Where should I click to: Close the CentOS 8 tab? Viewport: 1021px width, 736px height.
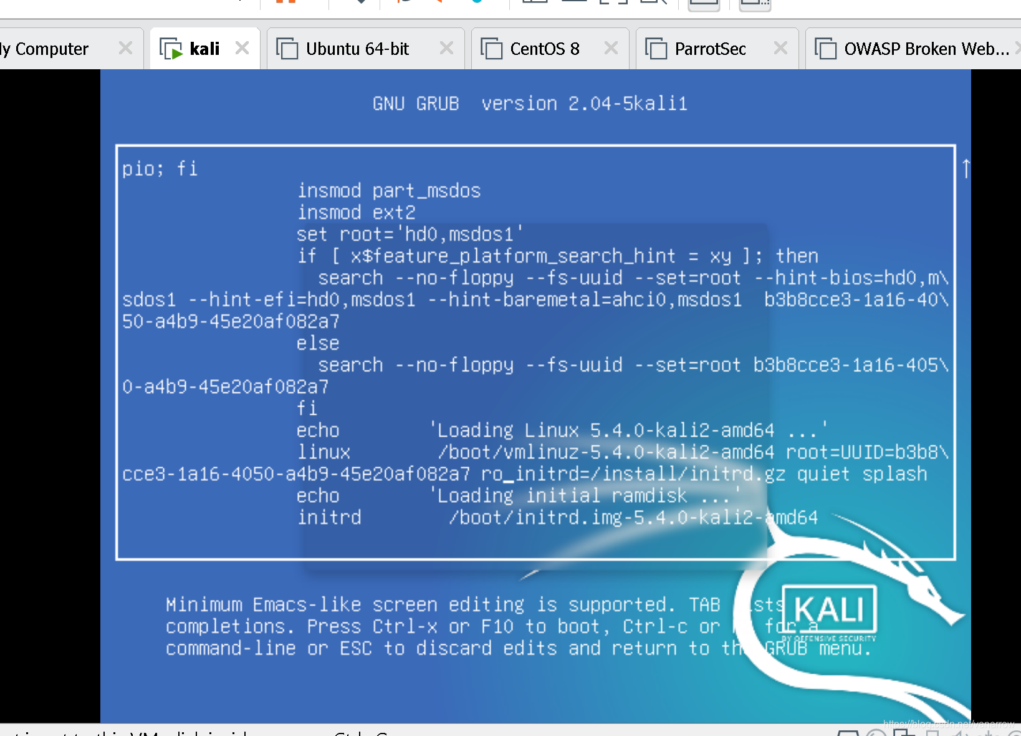point(612,48)
